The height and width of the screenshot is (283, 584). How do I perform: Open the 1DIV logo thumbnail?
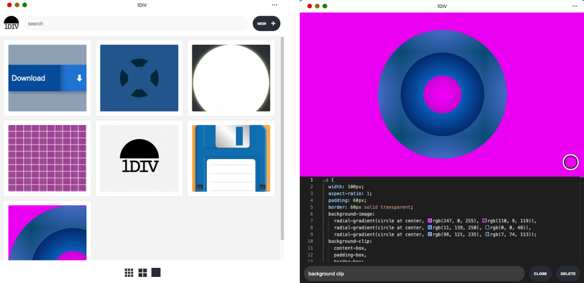139,159
